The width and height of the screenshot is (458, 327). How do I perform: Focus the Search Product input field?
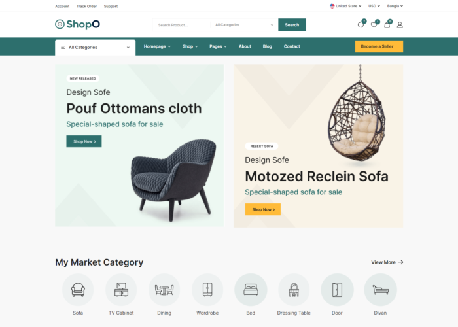point(182,25)
